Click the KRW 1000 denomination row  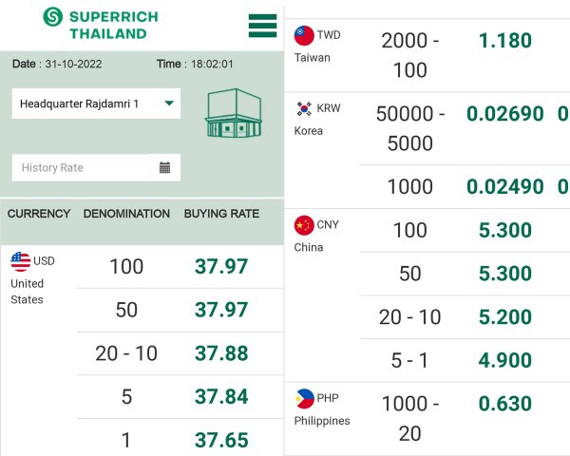pos(465,186)
